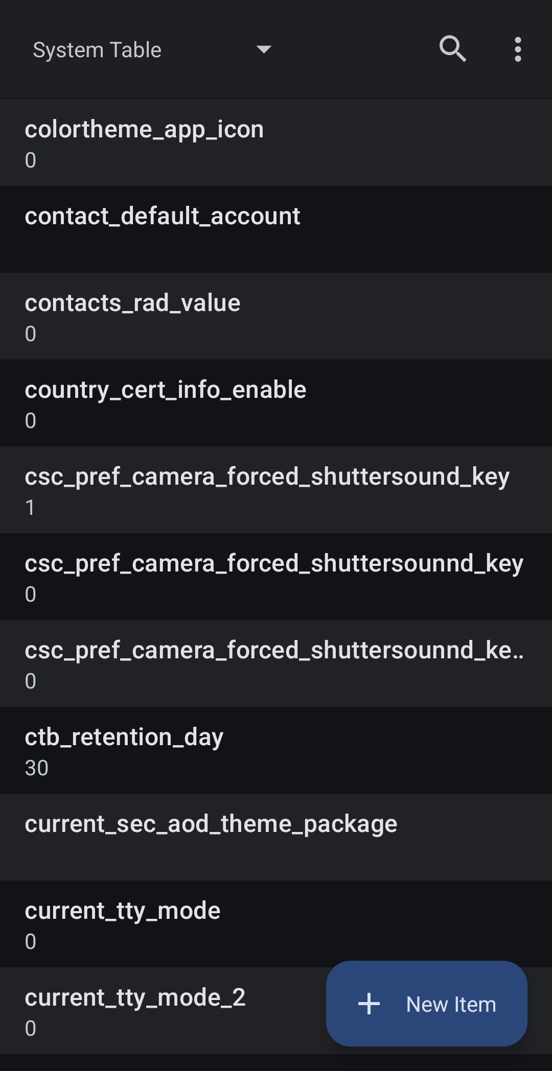The height and width of the screenshot is (1071, 552).
Task: Open the System Table selector label
Action: (97, 50)
